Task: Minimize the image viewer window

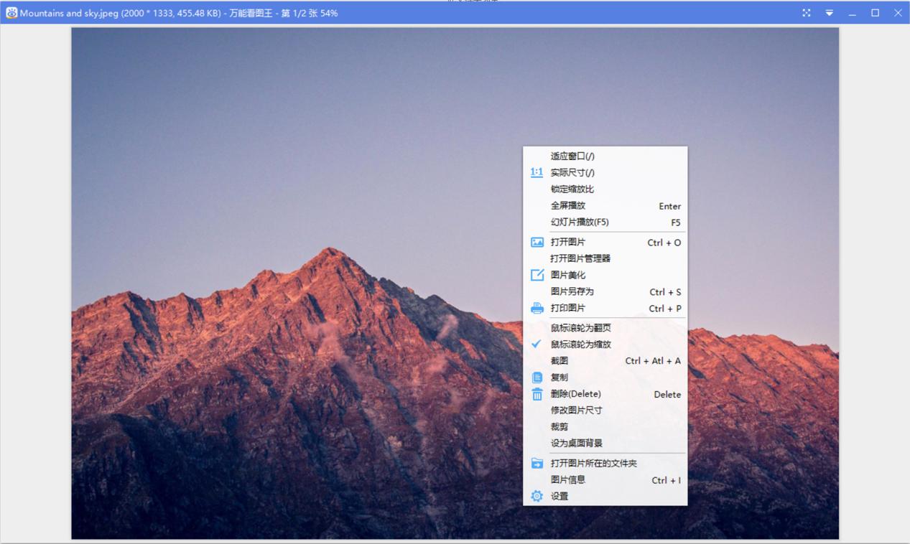Action: pos(852,13)
